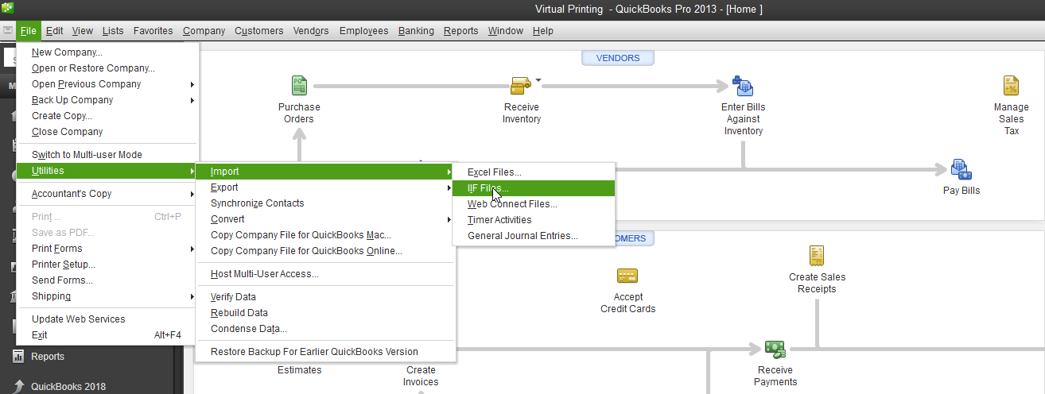Open the View menu
Screen dimensions: 1045x394
pyautogui.click(x=82, y=31)
